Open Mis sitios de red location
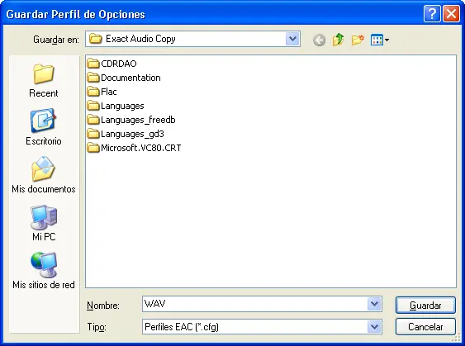 pyautogui.click(x=44, y=271)
